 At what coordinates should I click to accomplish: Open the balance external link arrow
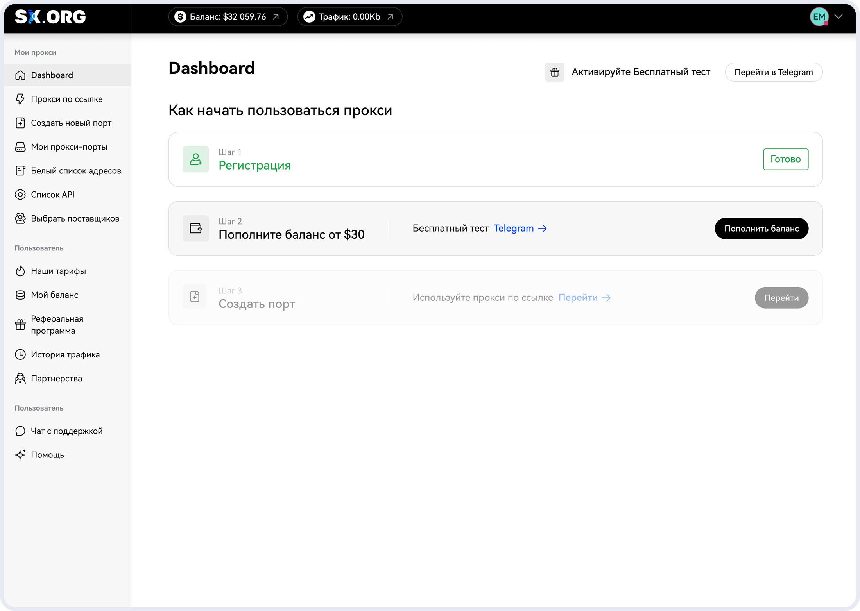point(276,16)
